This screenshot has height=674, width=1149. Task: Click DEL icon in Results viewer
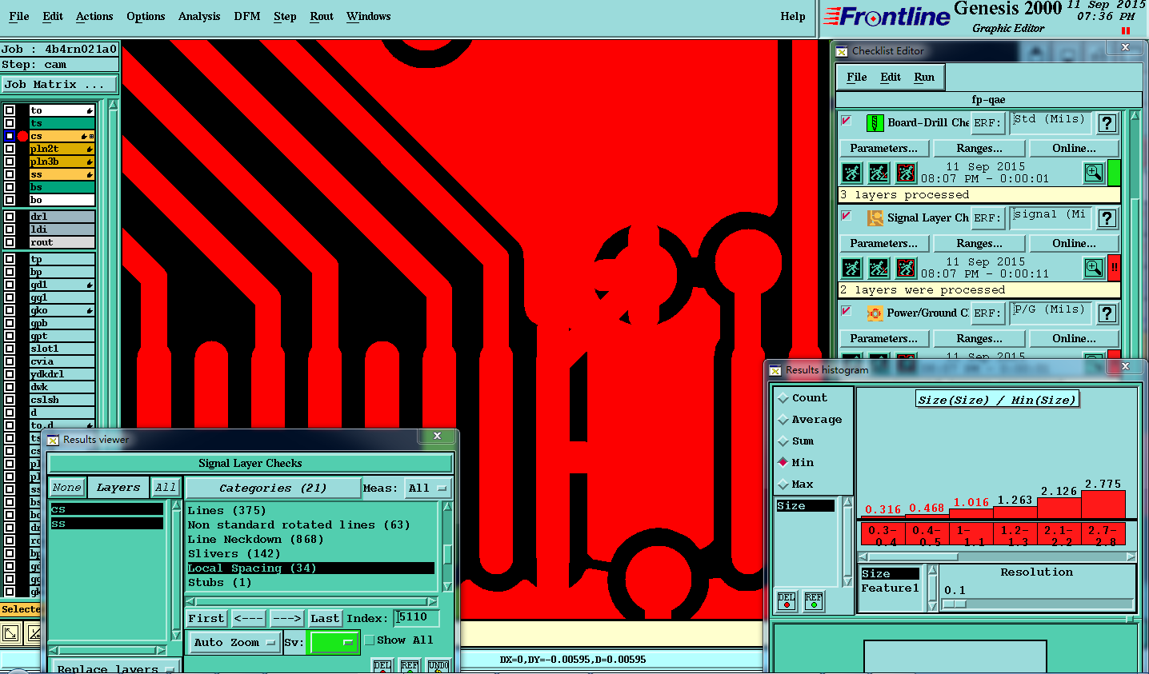(382, 667)
